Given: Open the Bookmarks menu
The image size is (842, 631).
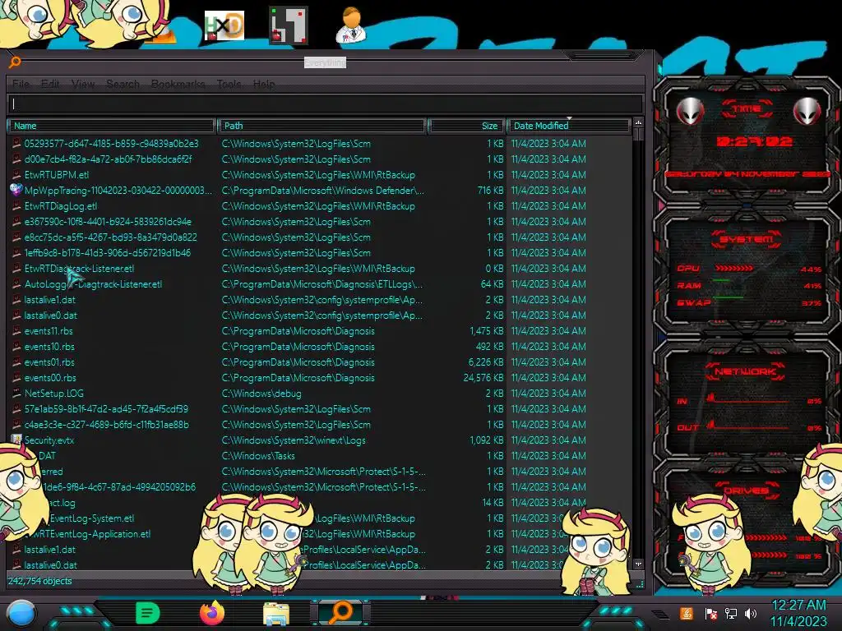Looking at the screenshot, I should click(178, 85).
